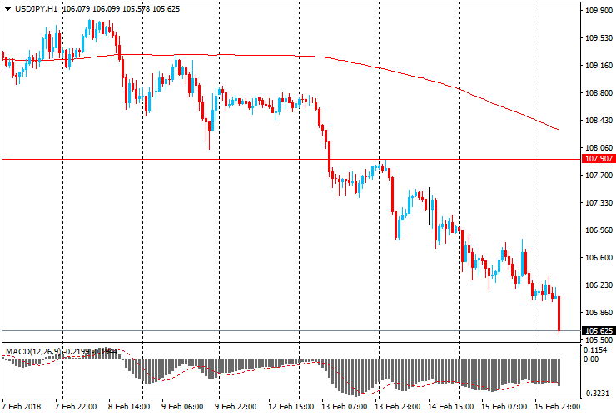Select the 105.860 price scale value
This screenshot has height=416, width=616.
[x=599, y=313]
